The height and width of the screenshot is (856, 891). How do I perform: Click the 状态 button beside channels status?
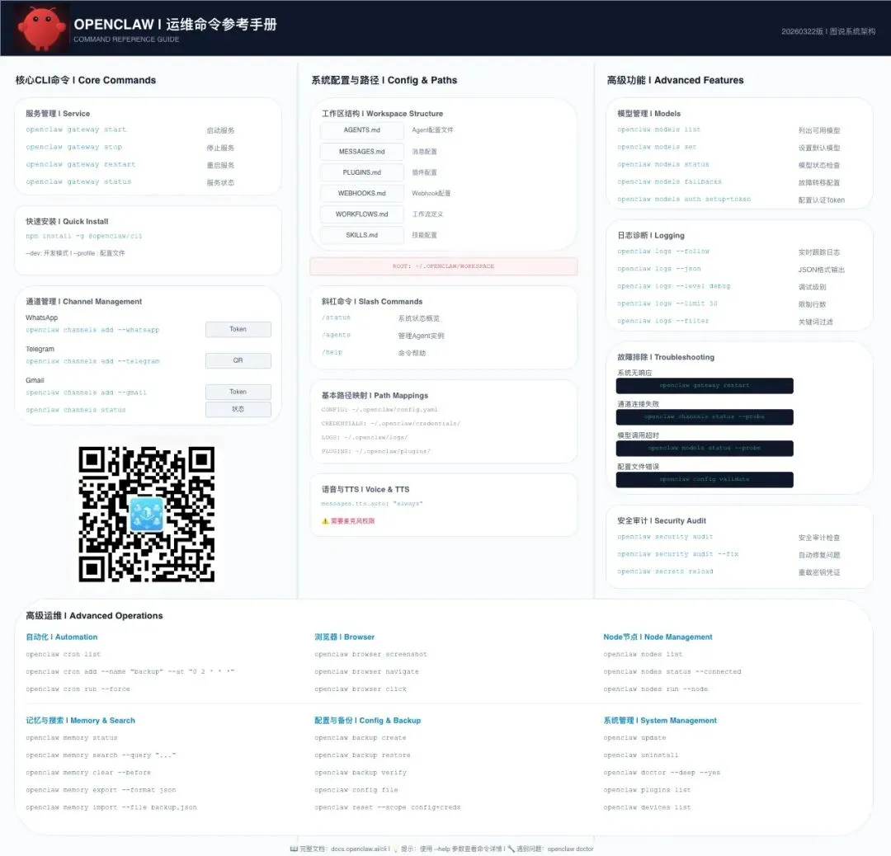(x=238, y=409)
